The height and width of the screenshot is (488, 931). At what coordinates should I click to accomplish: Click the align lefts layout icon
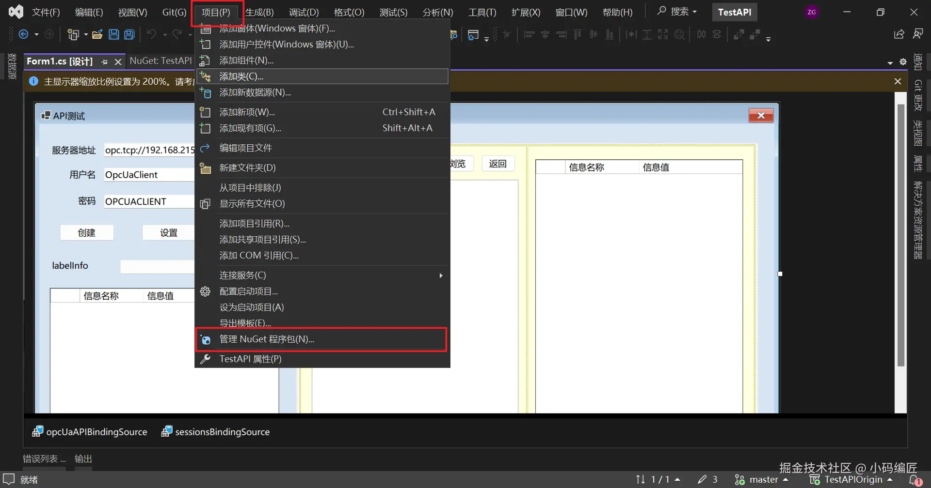[529, 34]
